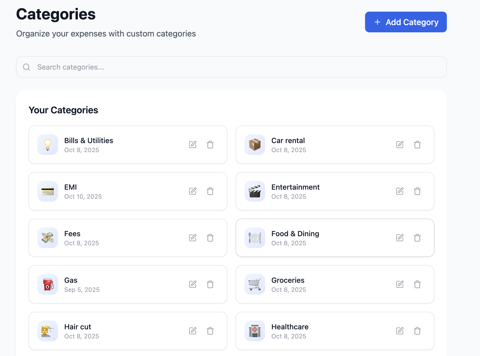The height and width of the screenshot is (356, 480).
Task: Click the Groceries shopping cart thumbnail
Action: click(254, 284)
